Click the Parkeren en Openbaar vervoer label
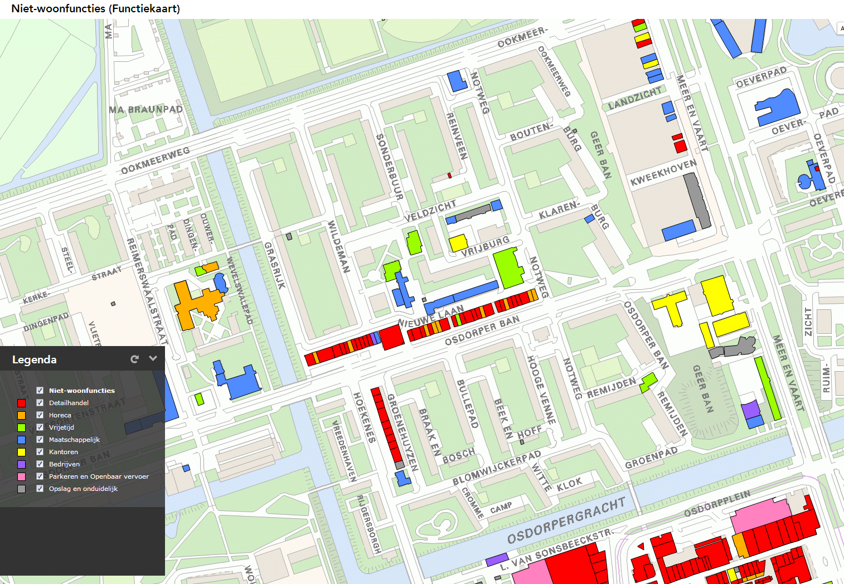This screenshot has height=584, width=844. (x=99, y=476)
